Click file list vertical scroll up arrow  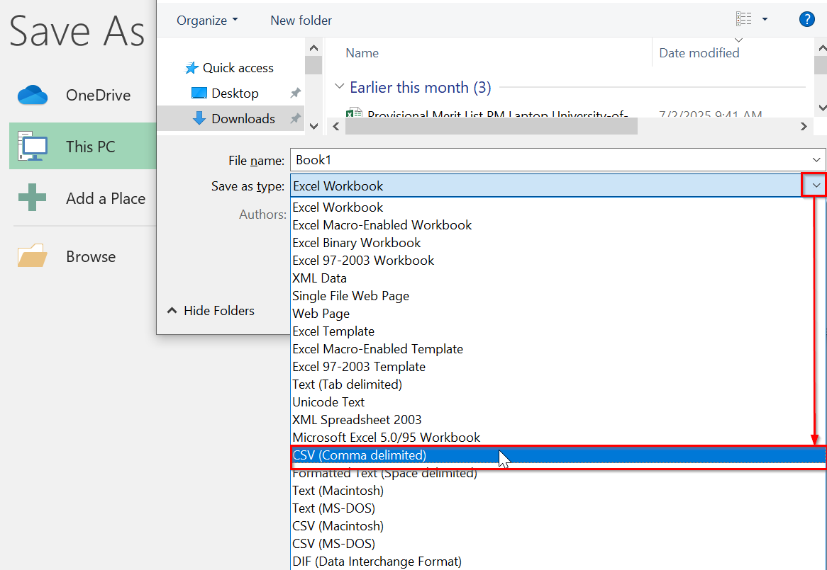821,48
